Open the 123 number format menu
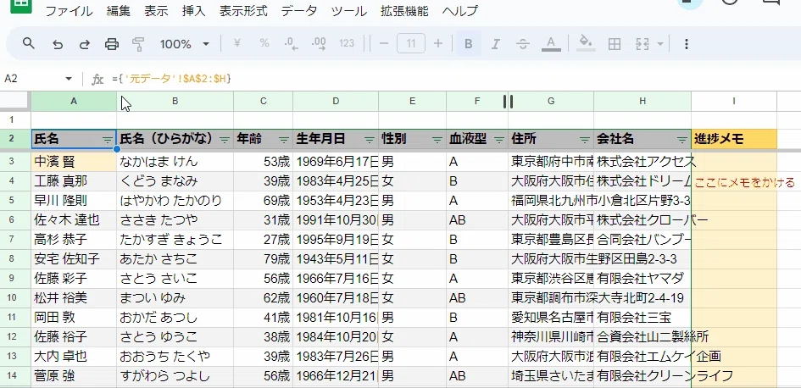The image size is (801, 388). coord(347,43)
